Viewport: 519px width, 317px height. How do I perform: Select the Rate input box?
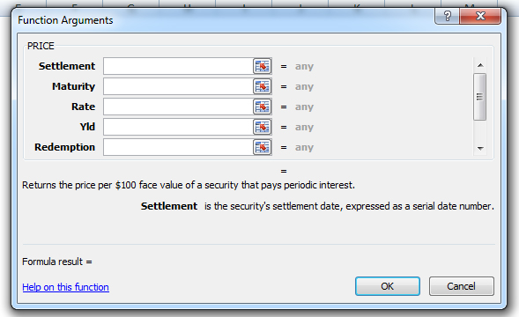[x=178, y=107]
